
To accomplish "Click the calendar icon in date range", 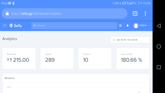I will [114, 40].
